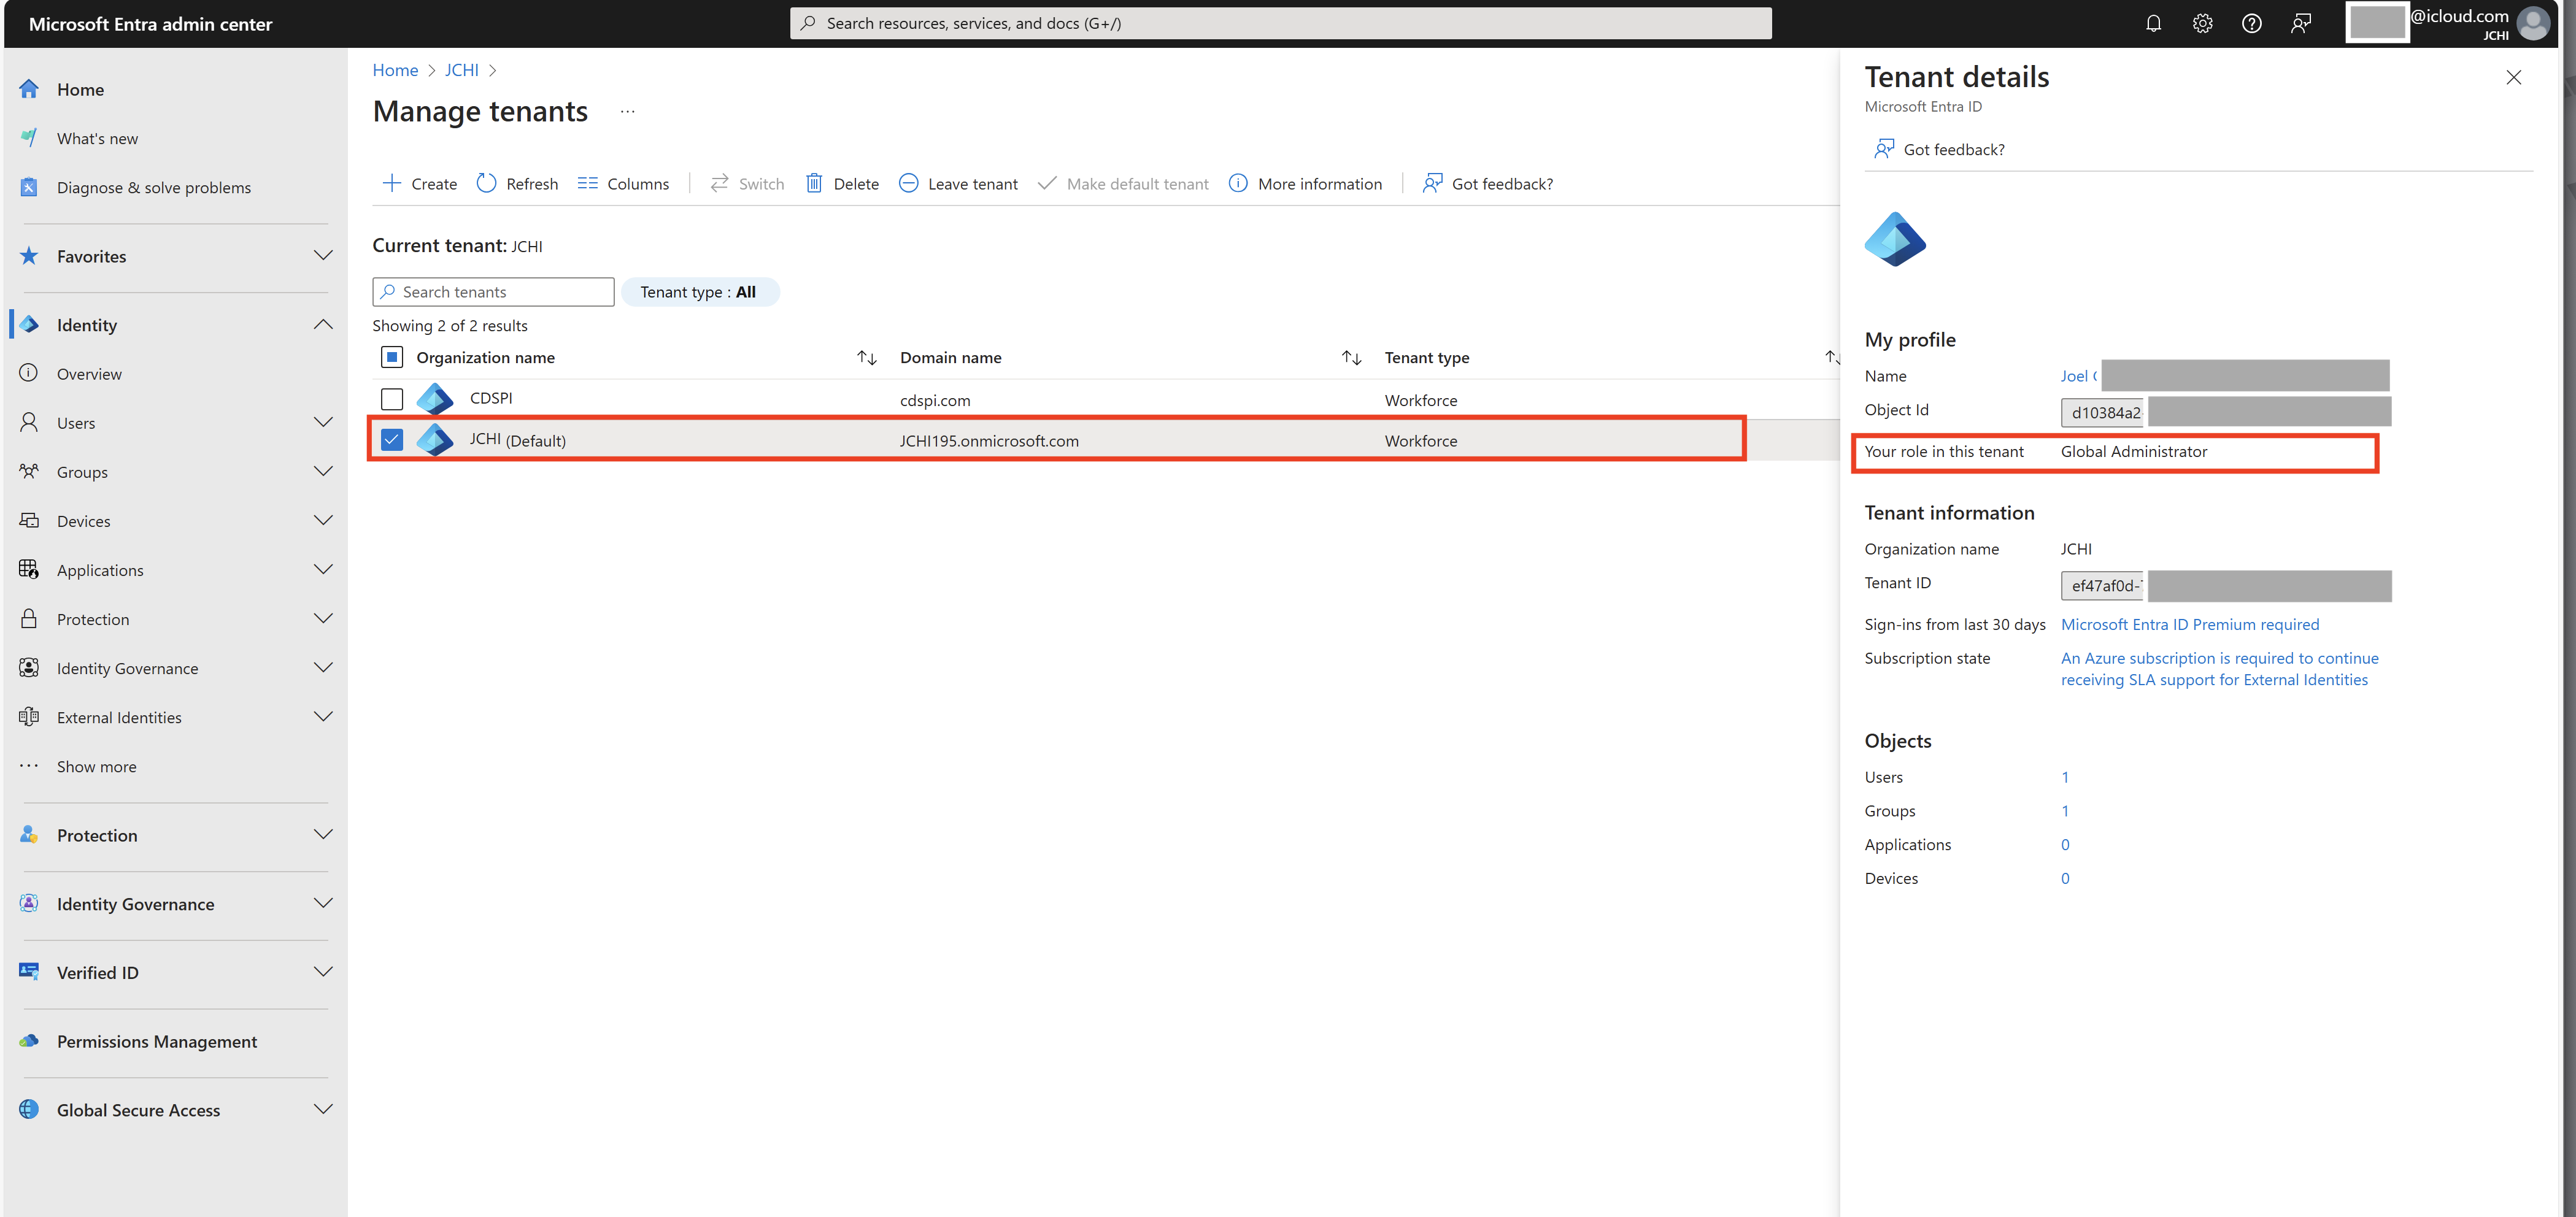This screenshot has width=2576, height=1217.
Task: Click the Refresh circular arrow icon
Action: coord(486,183)
